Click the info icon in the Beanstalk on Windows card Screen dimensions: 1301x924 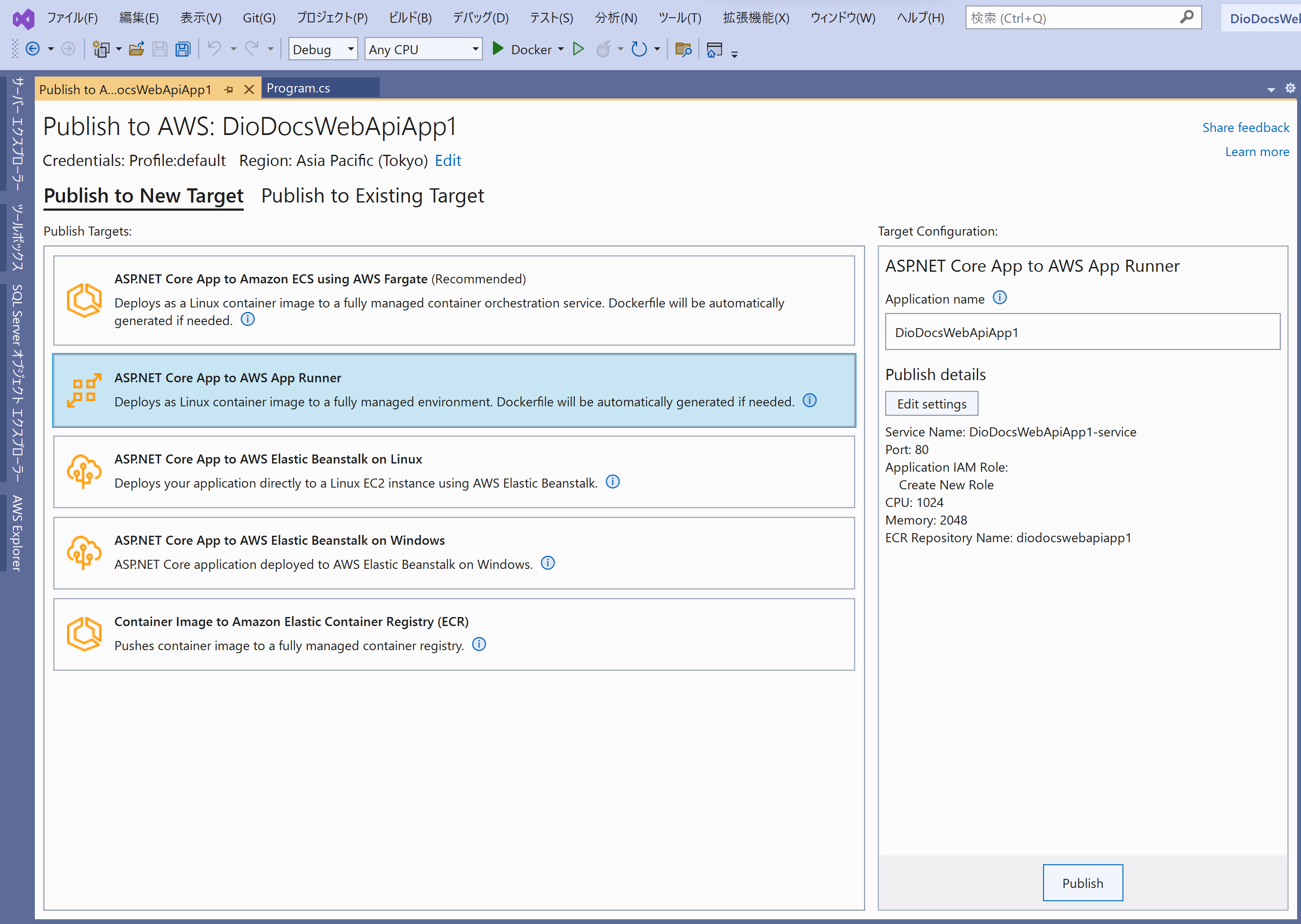point(548,563)
